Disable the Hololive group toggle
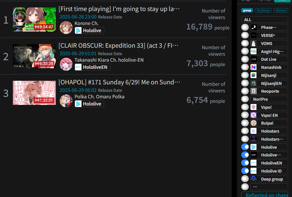Image resolution: width=292 pixels, height=197 pixels. click(x=245, y=147)
